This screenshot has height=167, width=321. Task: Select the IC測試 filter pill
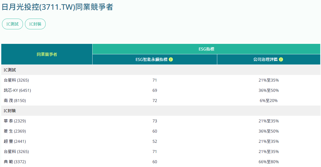tap(12, 24)
